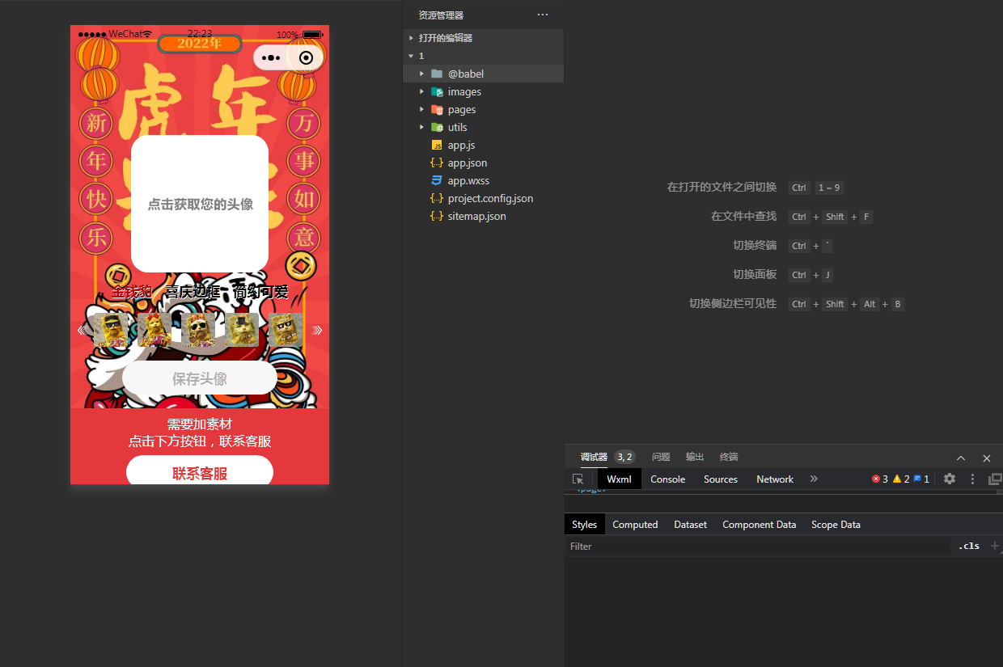
Task: Open the 终端 tab
Action: point(728,457)
